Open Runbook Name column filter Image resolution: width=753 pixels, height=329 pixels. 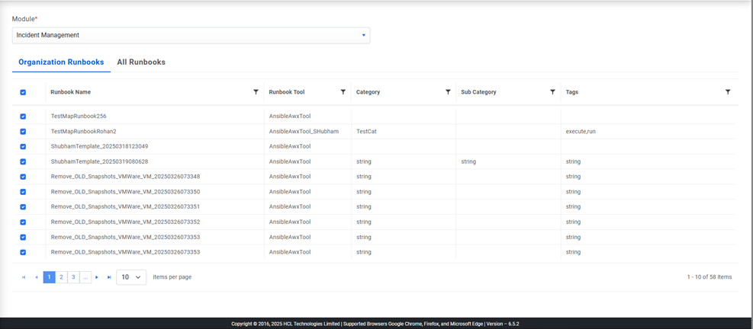(256, 92)
